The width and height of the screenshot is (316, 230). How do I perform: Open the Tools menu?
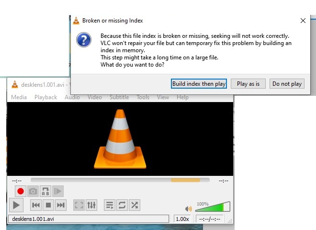click(x=143, y=97)
